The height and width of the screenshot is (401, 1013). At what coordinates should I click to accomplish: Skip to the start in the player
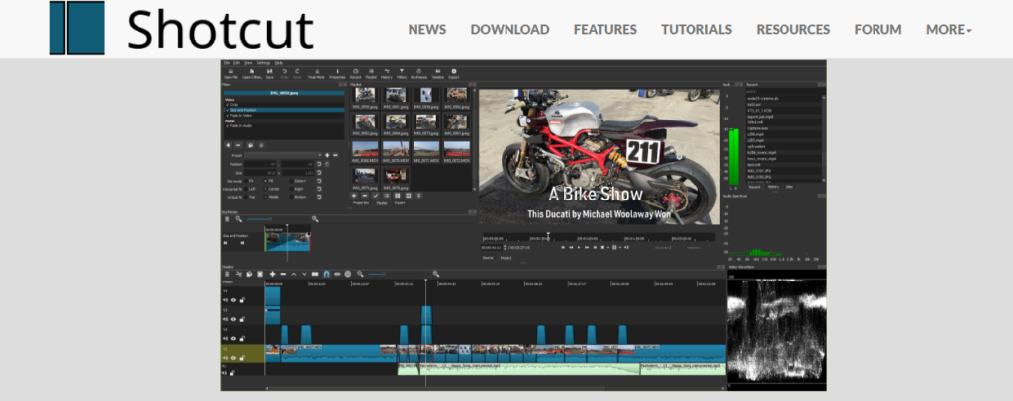click(x=563, y=247)
